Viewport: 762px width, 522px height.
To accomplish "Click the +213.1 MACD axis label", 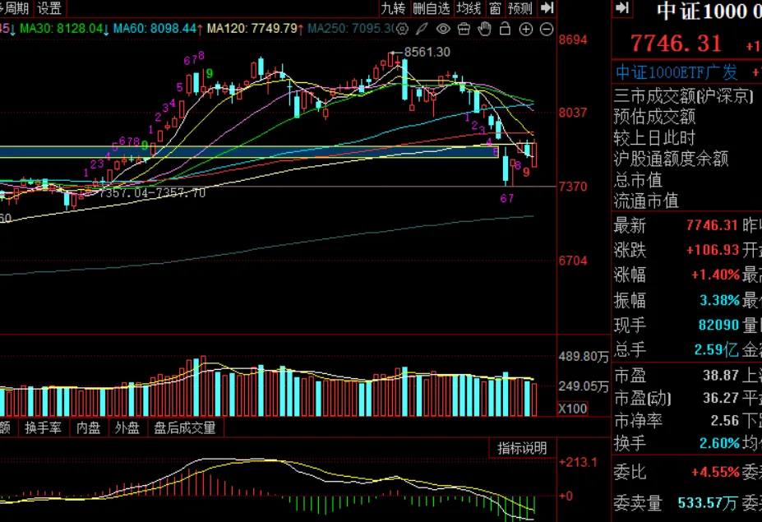I will [578, 462].
